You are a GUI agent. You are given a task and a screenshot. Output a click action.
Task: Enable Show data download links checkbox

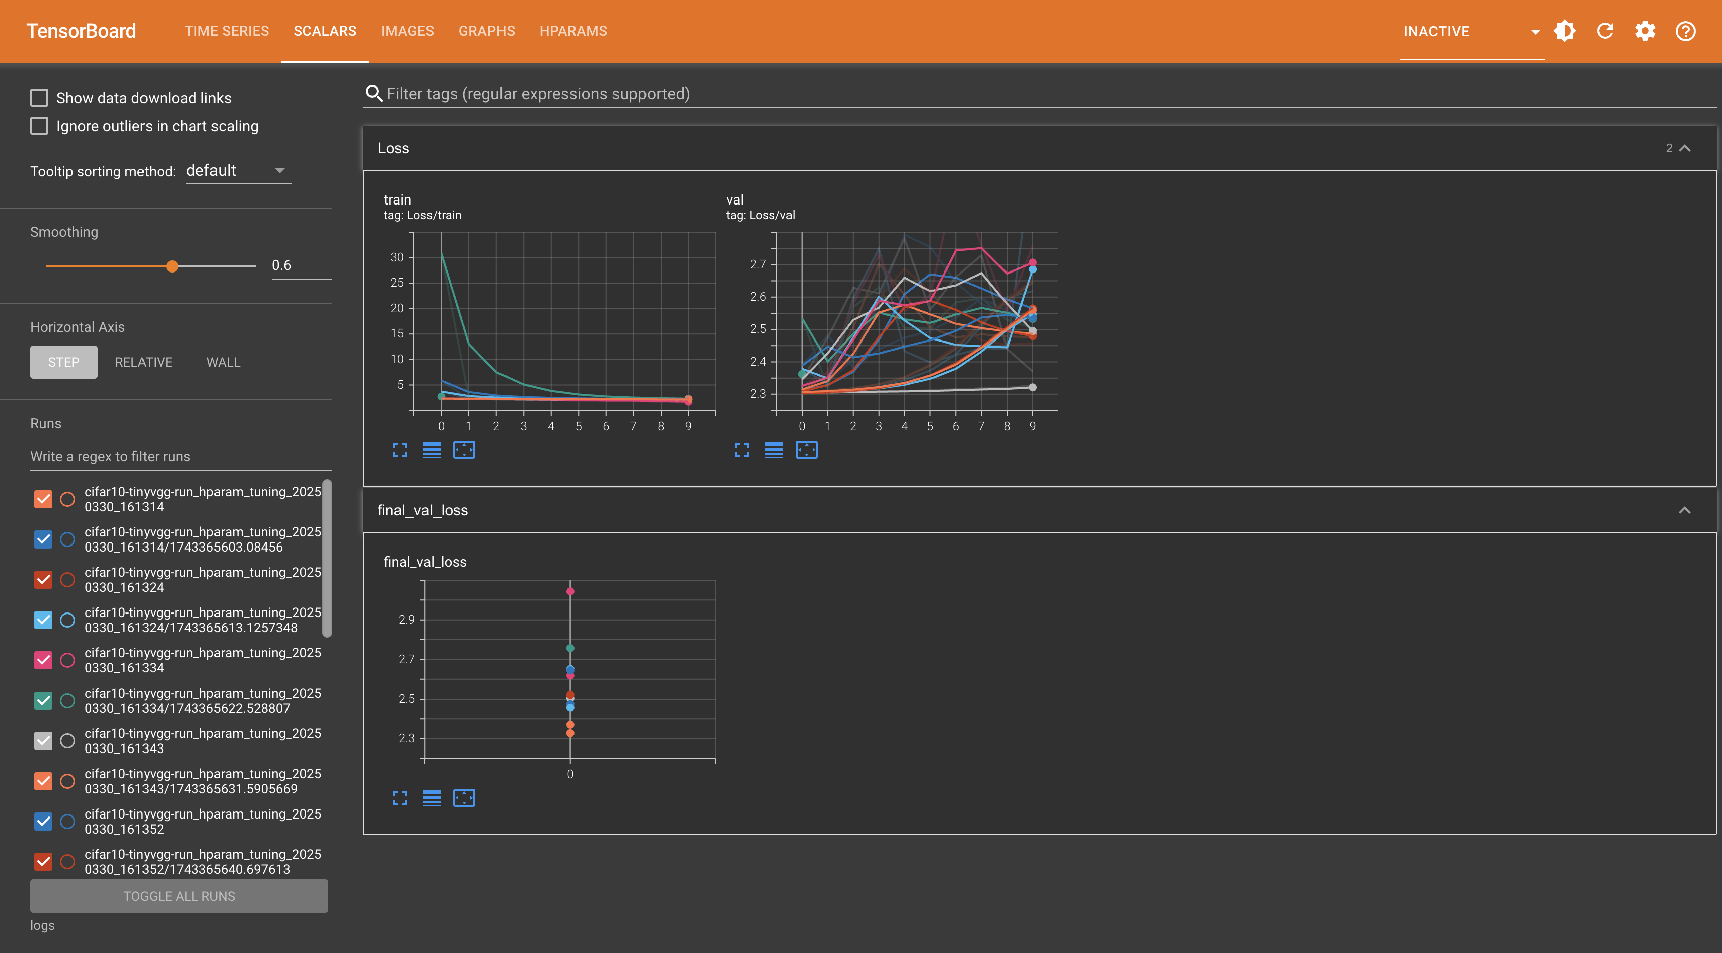39,98
